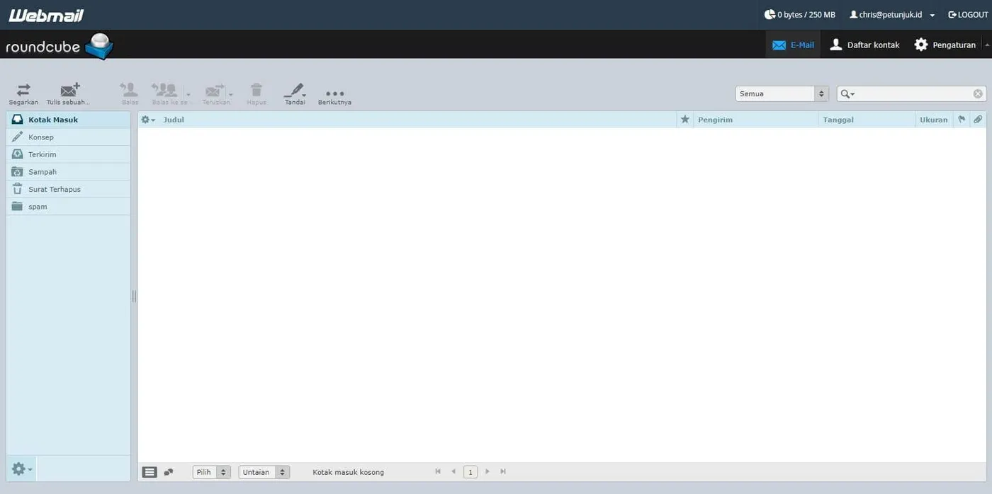
Task: Open the Semua filter dropdown
Action: click(782, 93)
